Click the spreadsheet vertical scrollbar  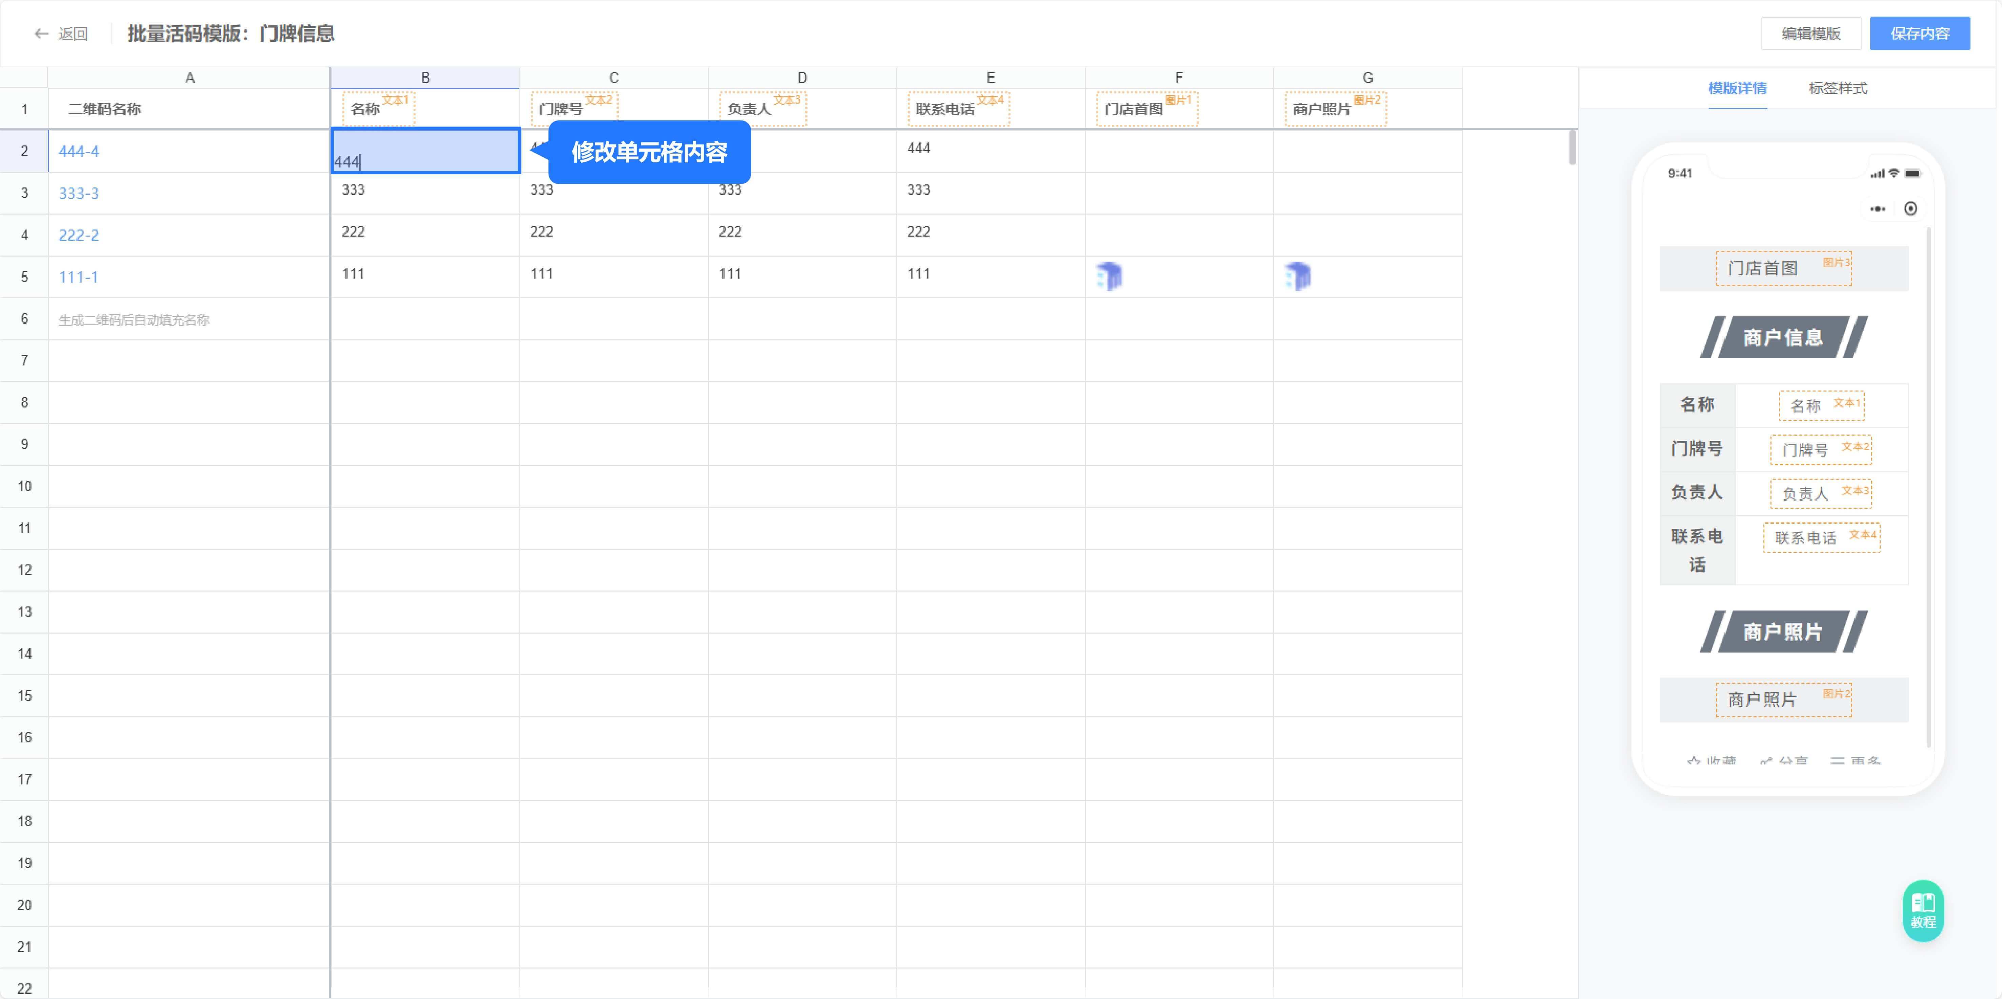click(1572, 148)
